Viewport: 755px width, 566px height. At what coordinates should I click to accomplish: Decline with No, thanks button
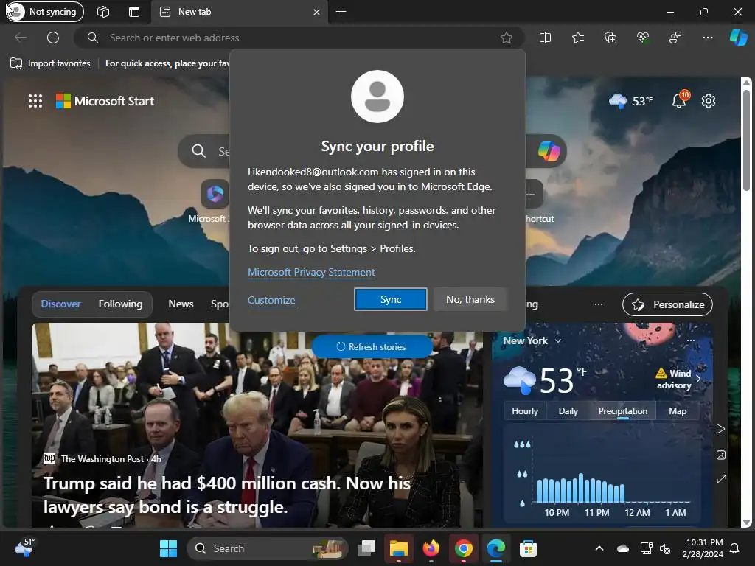pos(470,299)
